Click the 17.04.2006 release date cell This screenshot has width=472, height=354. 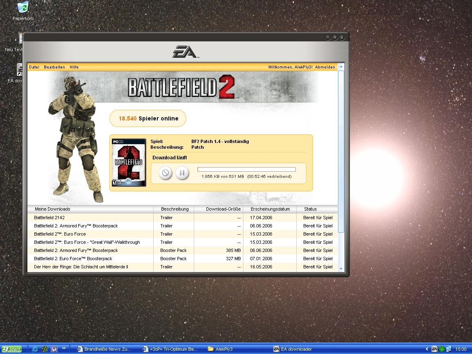261,218
